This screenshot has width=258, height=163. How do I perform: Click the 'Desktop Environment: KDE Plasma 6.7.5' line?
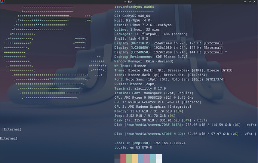[151, 57]
